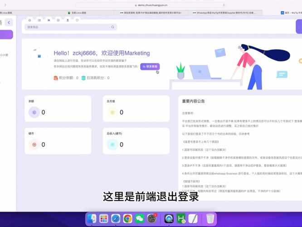Open System Preferences from the Dock

pyautogui.click(x=152, y=219)
